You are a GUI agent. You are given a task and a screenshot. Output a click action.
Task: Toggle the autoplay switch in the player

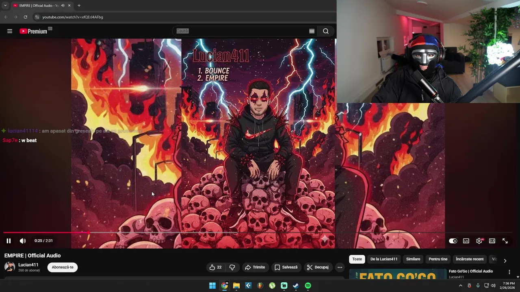453,241
